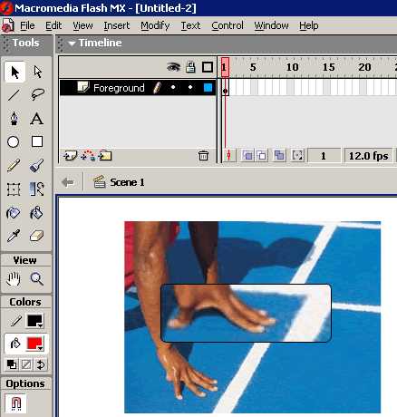The image size is (397, 417).
Task: Activate the Zoom magnifier tool
Action: 37,279
